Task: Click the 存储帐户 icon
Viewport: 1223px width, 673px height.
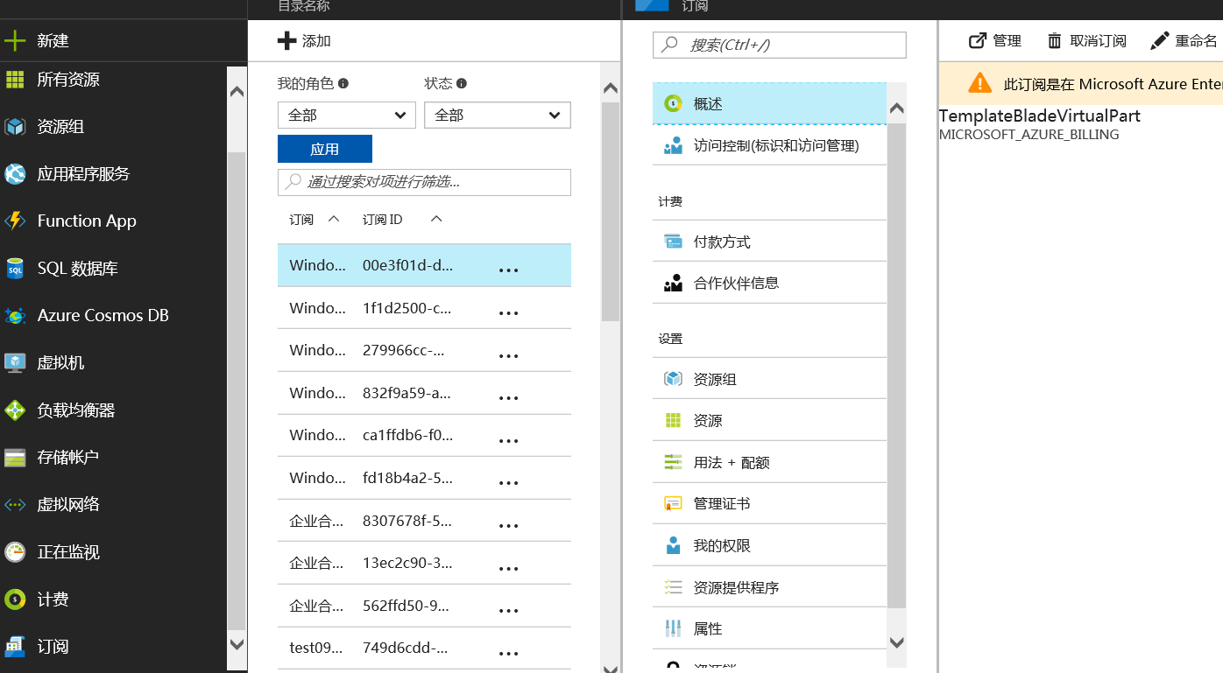Action: [15, 458]
